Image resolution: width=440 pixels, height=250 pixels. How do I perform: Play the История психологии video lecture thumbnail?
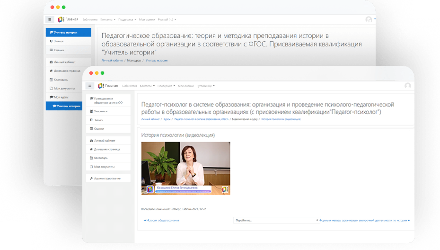(x=185, y=168)
